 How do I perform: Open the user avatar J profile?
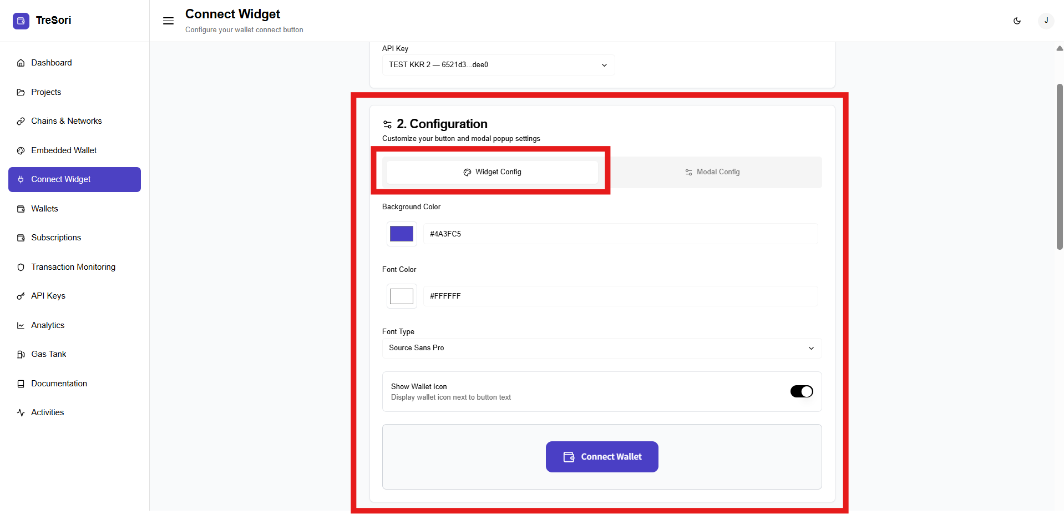pyautogui.click(x=1046, y=21)
